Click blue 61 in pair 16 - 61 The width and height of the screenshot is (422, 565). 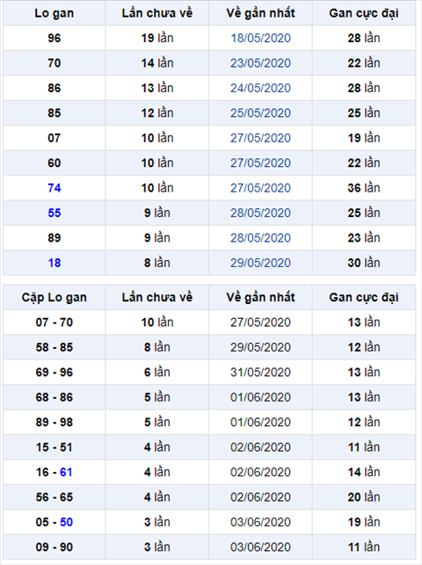coord(66,472)
